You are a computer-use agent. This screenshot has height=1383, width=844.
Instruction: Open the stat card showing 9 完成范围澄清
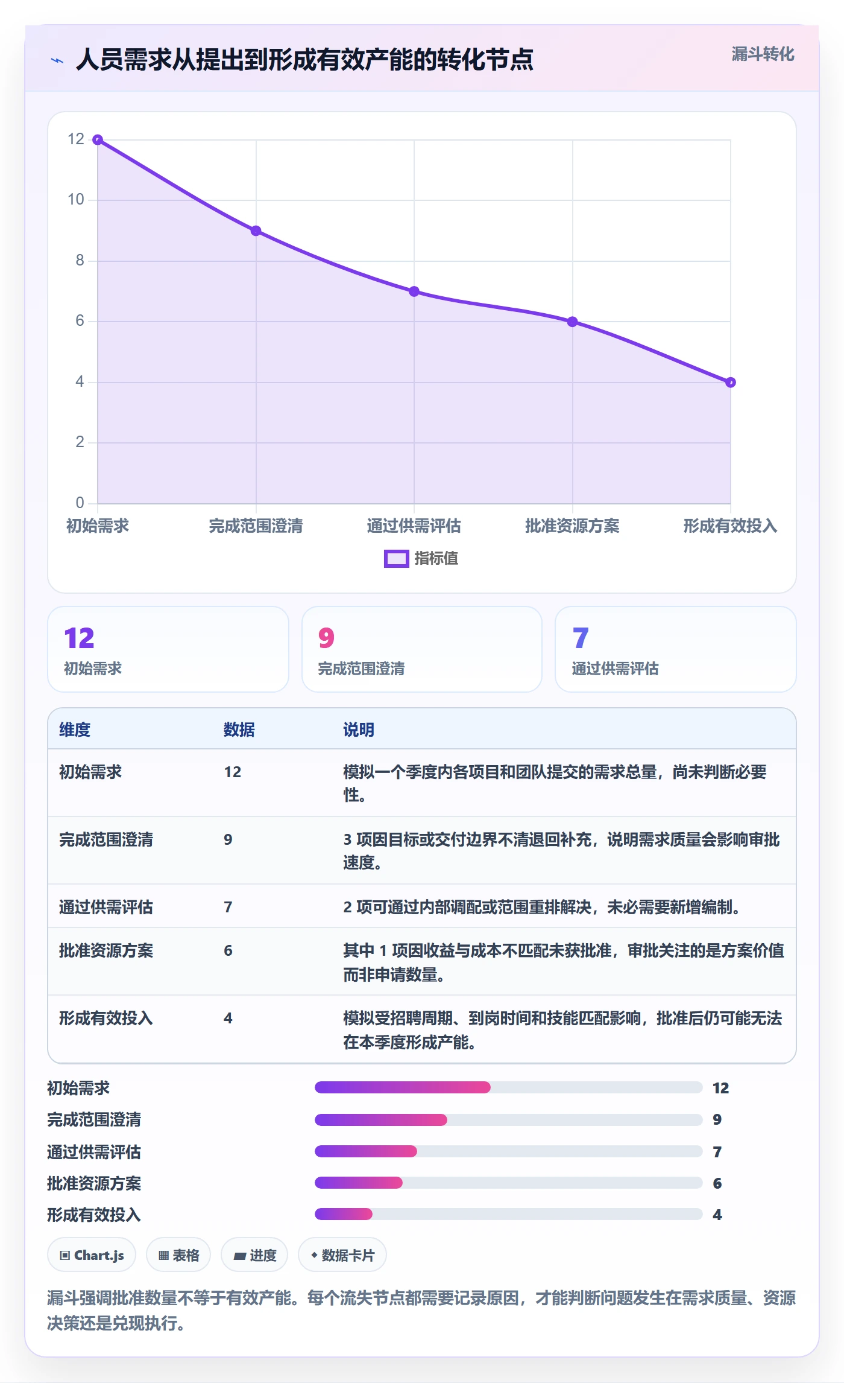422,649
